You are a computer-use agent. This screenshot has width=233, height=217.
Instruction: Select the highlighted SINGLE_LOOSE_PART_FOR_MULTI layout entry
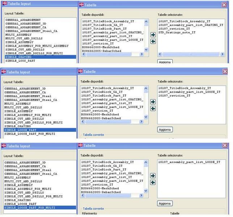(40, 208)
